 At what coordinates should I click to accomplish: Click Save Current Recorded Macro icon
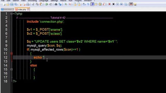coord(126,4)
